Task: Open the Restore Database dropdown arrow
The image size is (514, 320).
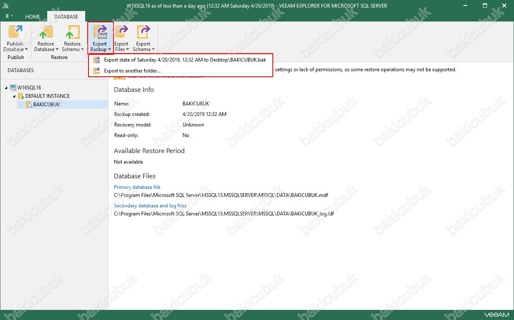Action: [x=57, y=49]
